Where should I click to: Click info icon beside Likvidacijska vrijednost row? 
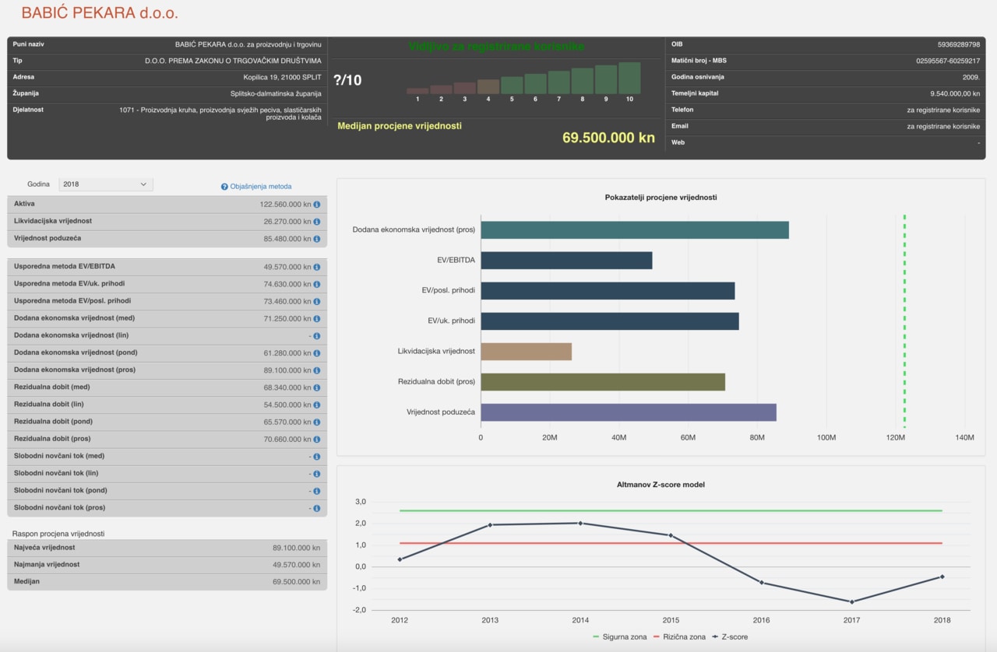317,221
